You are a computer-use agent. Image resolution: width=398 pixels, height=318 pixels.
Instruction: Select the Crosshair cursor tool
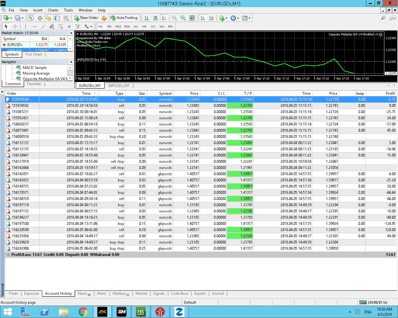pyautogui.click(x=15, y=27)
